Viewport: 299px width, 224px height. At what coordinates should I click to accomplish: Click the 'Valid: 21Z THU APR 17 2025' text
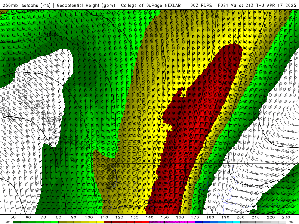(263, 5)
